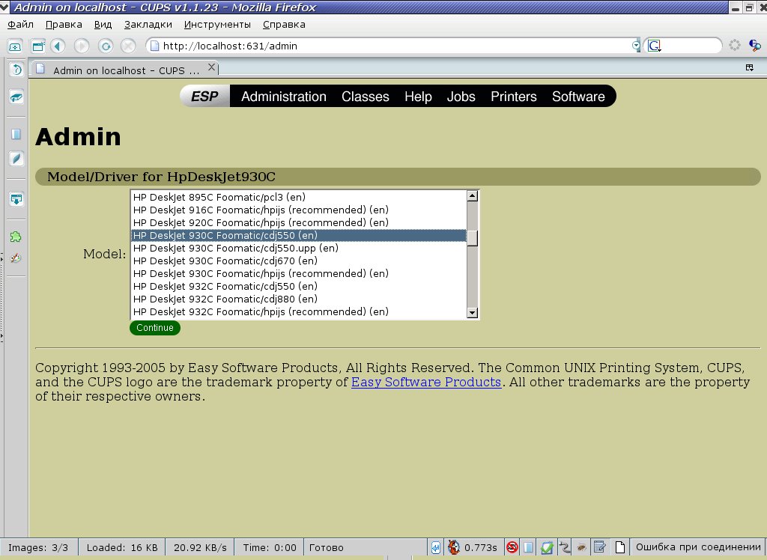Click the palette icon in the left sidebar
Image resolution: width=767 pixels, height=560 pixels.
16,258
